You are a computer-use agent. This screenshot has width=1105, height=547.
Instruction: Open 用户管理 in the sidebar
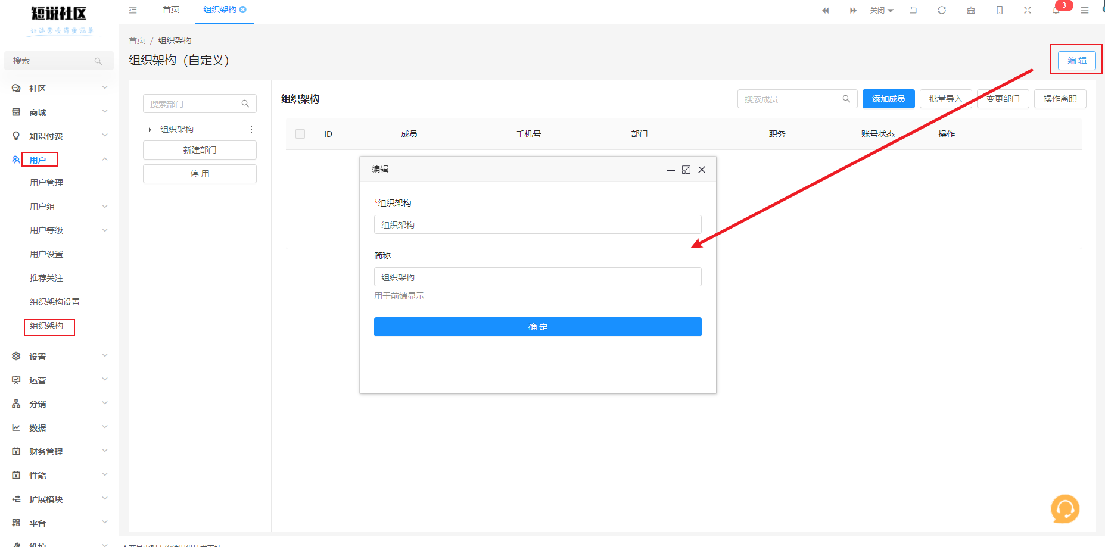coord(46,183)
